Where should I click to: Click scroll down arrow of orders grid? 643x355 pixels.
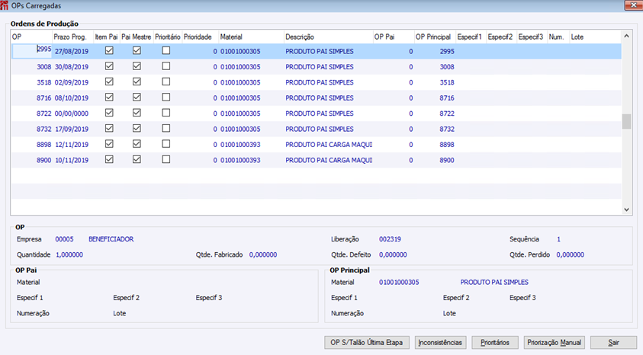point(626,209)
